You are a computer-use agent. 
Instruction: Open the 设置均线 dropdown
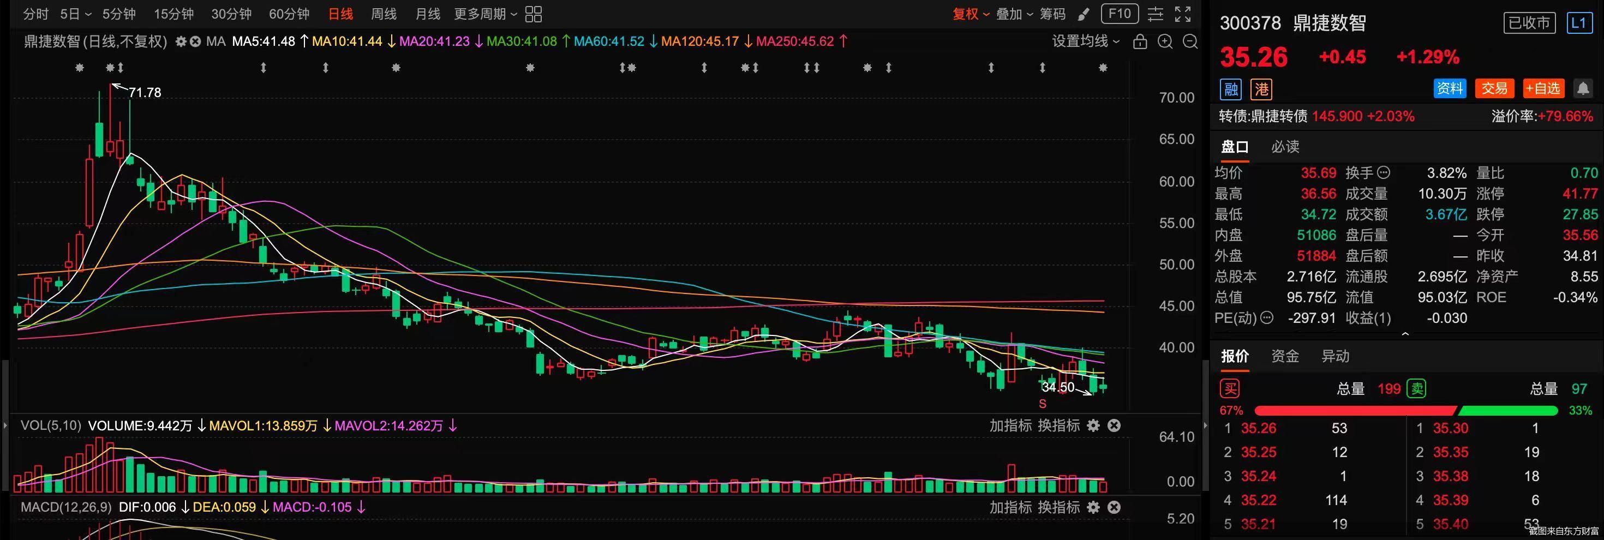1085,42
